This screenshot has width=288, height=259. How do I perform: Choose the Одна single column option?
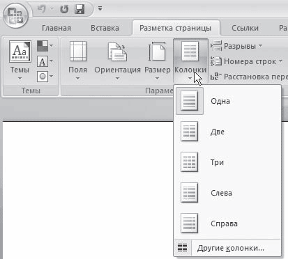click(228, 101)
